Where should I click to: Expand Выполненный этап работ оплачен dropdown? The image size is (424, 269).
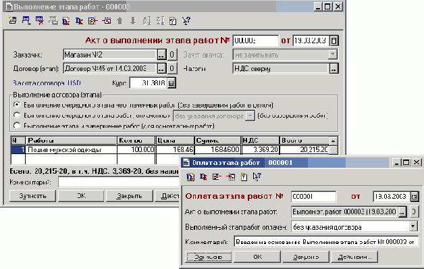point(413,227)
